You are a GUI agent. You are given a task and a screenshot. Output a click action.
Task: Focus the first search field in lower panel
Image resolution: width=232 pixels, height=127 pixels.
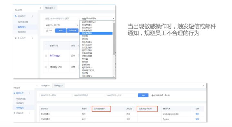coord(55,95)
